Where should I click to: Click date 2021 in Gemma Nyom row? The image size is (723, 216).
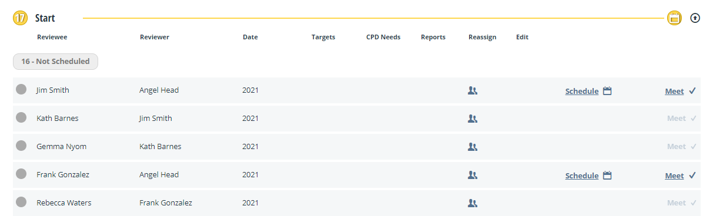click(x=250, y=147)
